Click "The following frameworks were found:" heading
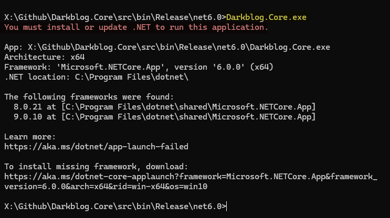 click(84, 97)
